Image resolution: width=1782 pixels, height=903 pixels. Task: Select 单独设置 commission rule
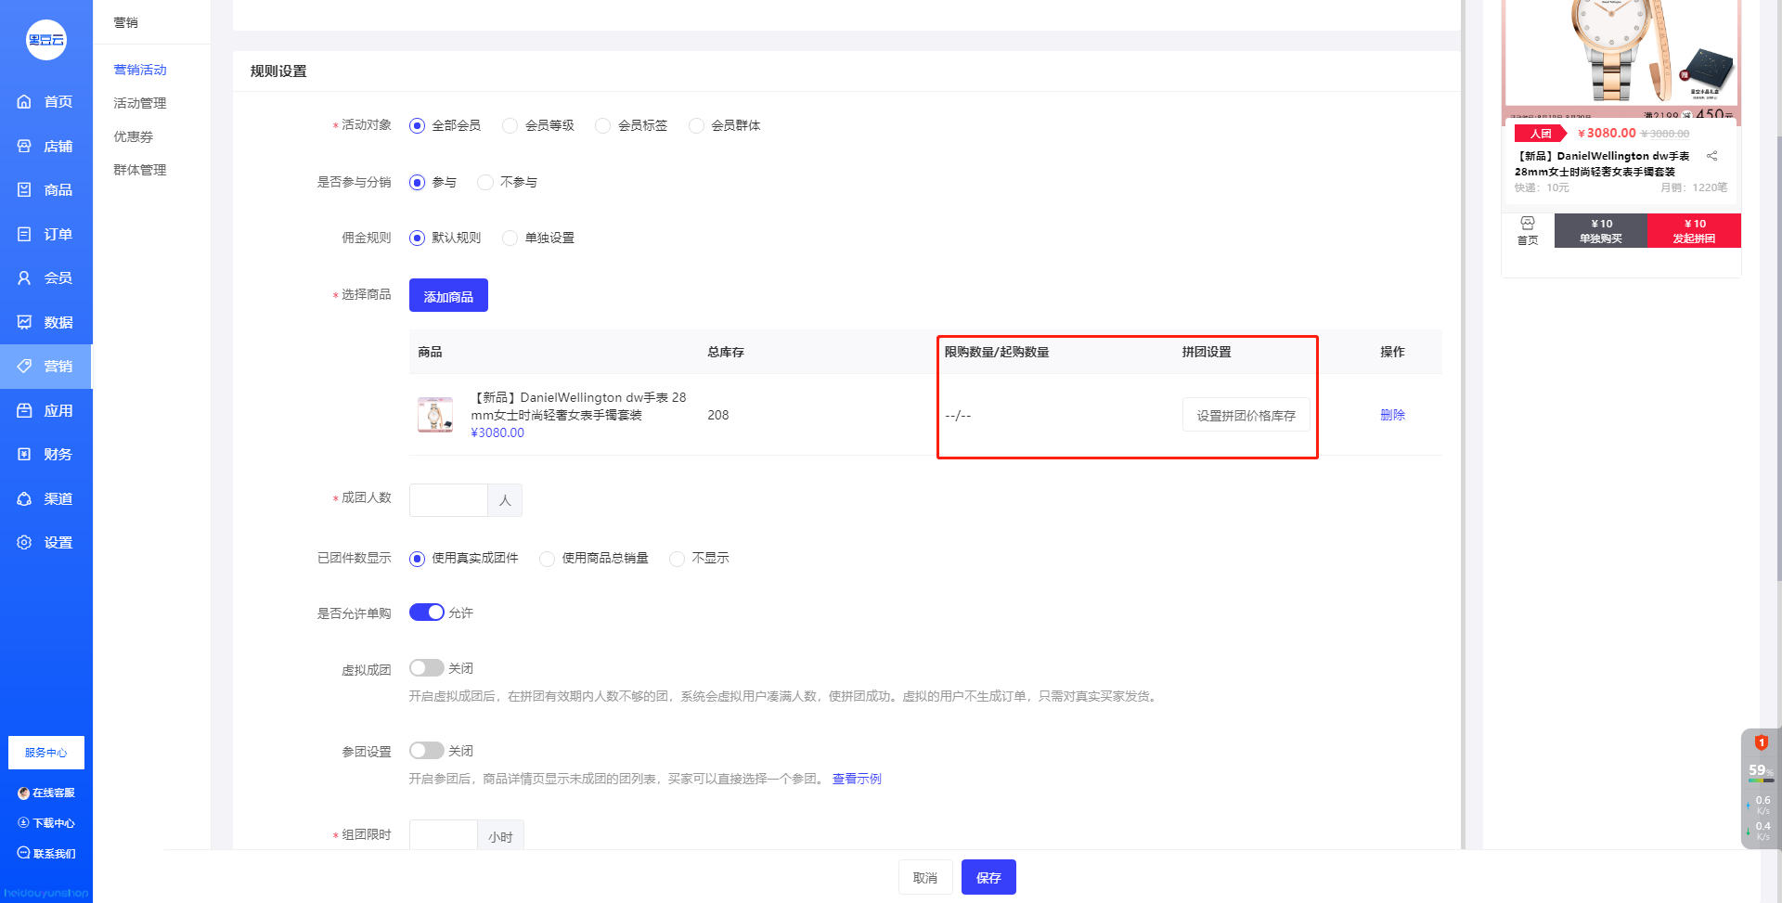[538, 238]
